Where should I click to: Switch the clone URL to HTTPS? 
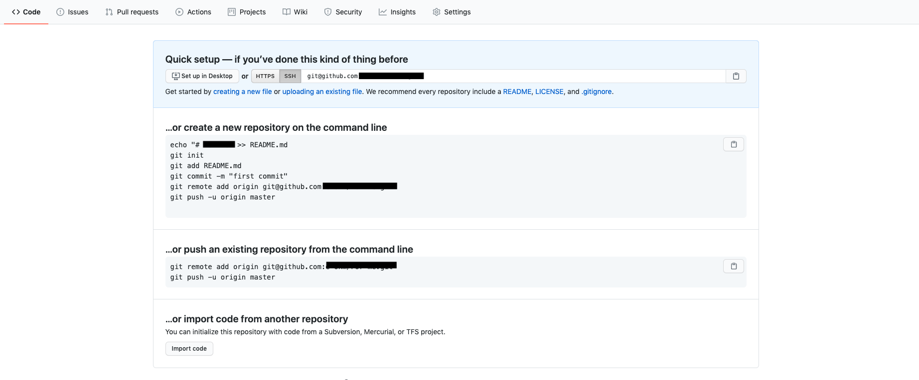(x=265, y=76)
